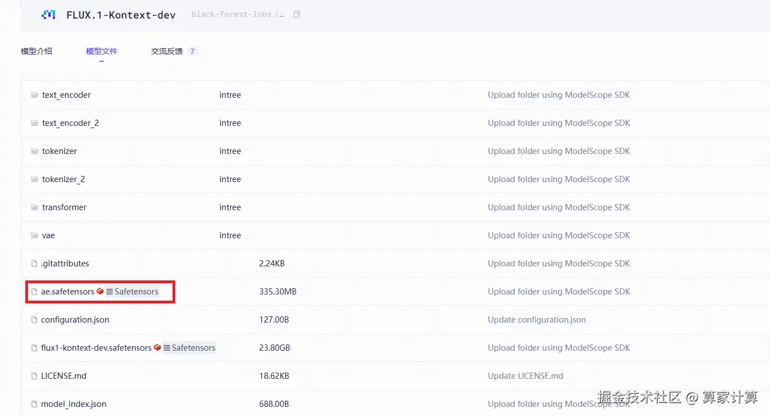Open the black-forest-labs organization link
770x417 pixels.
tap(232, 15)
